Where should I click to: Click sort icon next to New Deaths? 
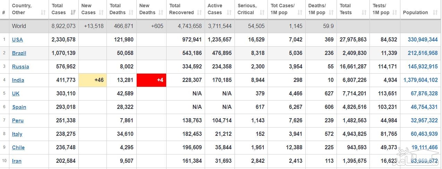coord(161,12)
